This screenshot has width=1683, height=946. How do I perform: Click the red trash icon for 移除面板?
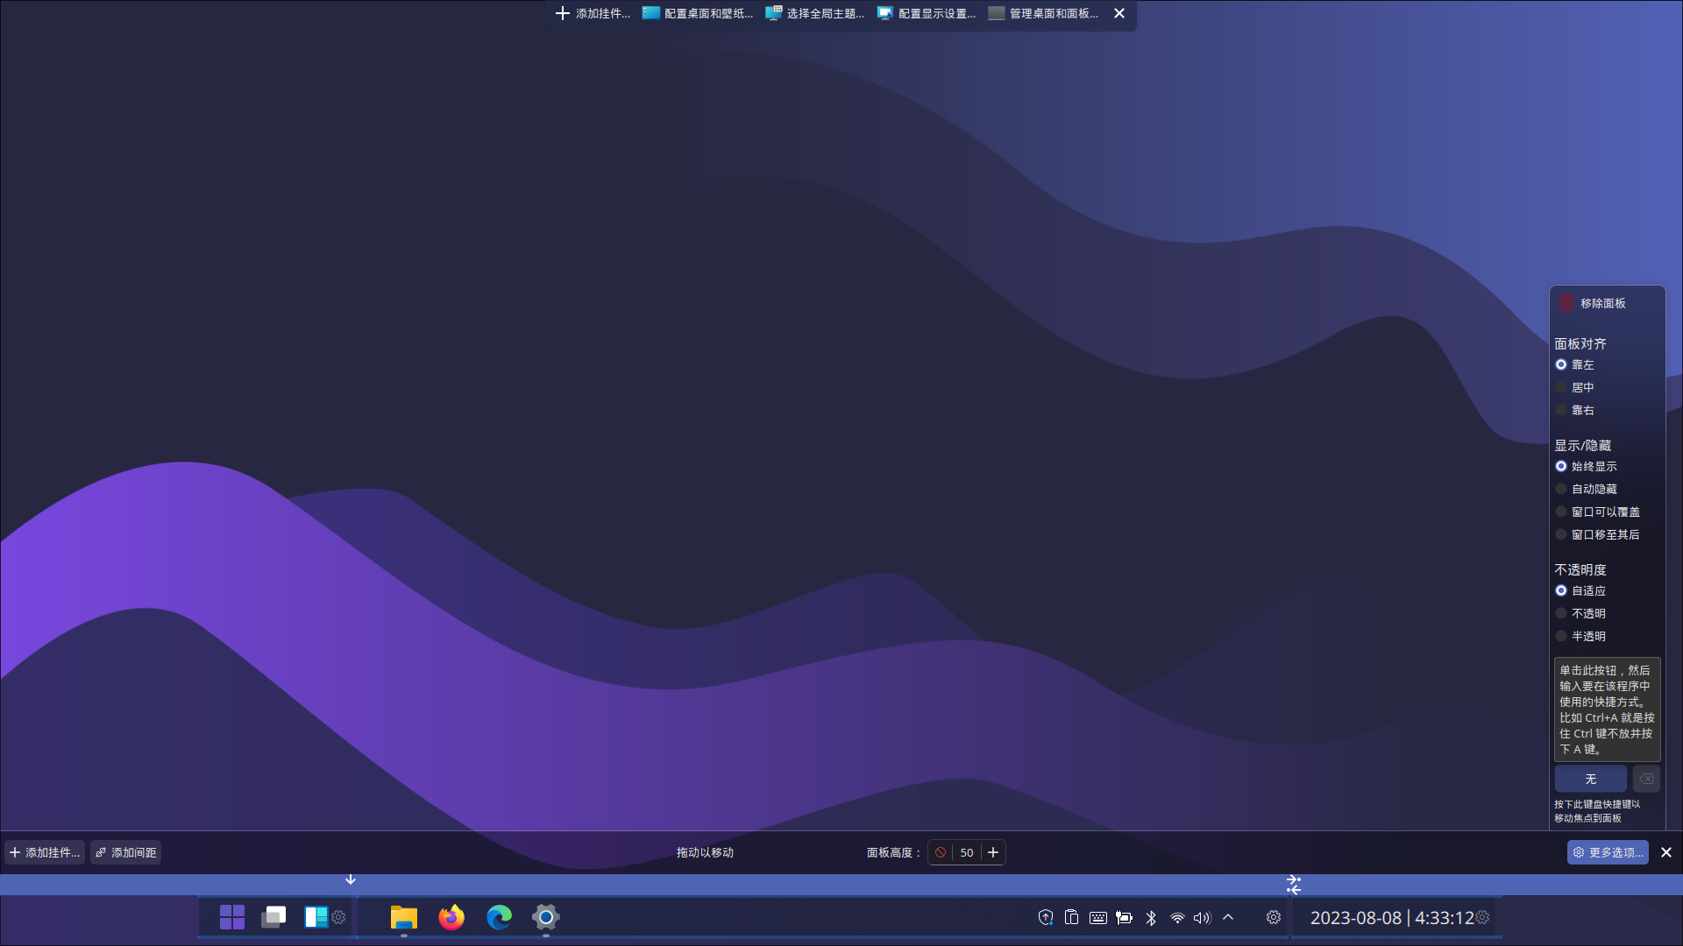(1566, 303)
